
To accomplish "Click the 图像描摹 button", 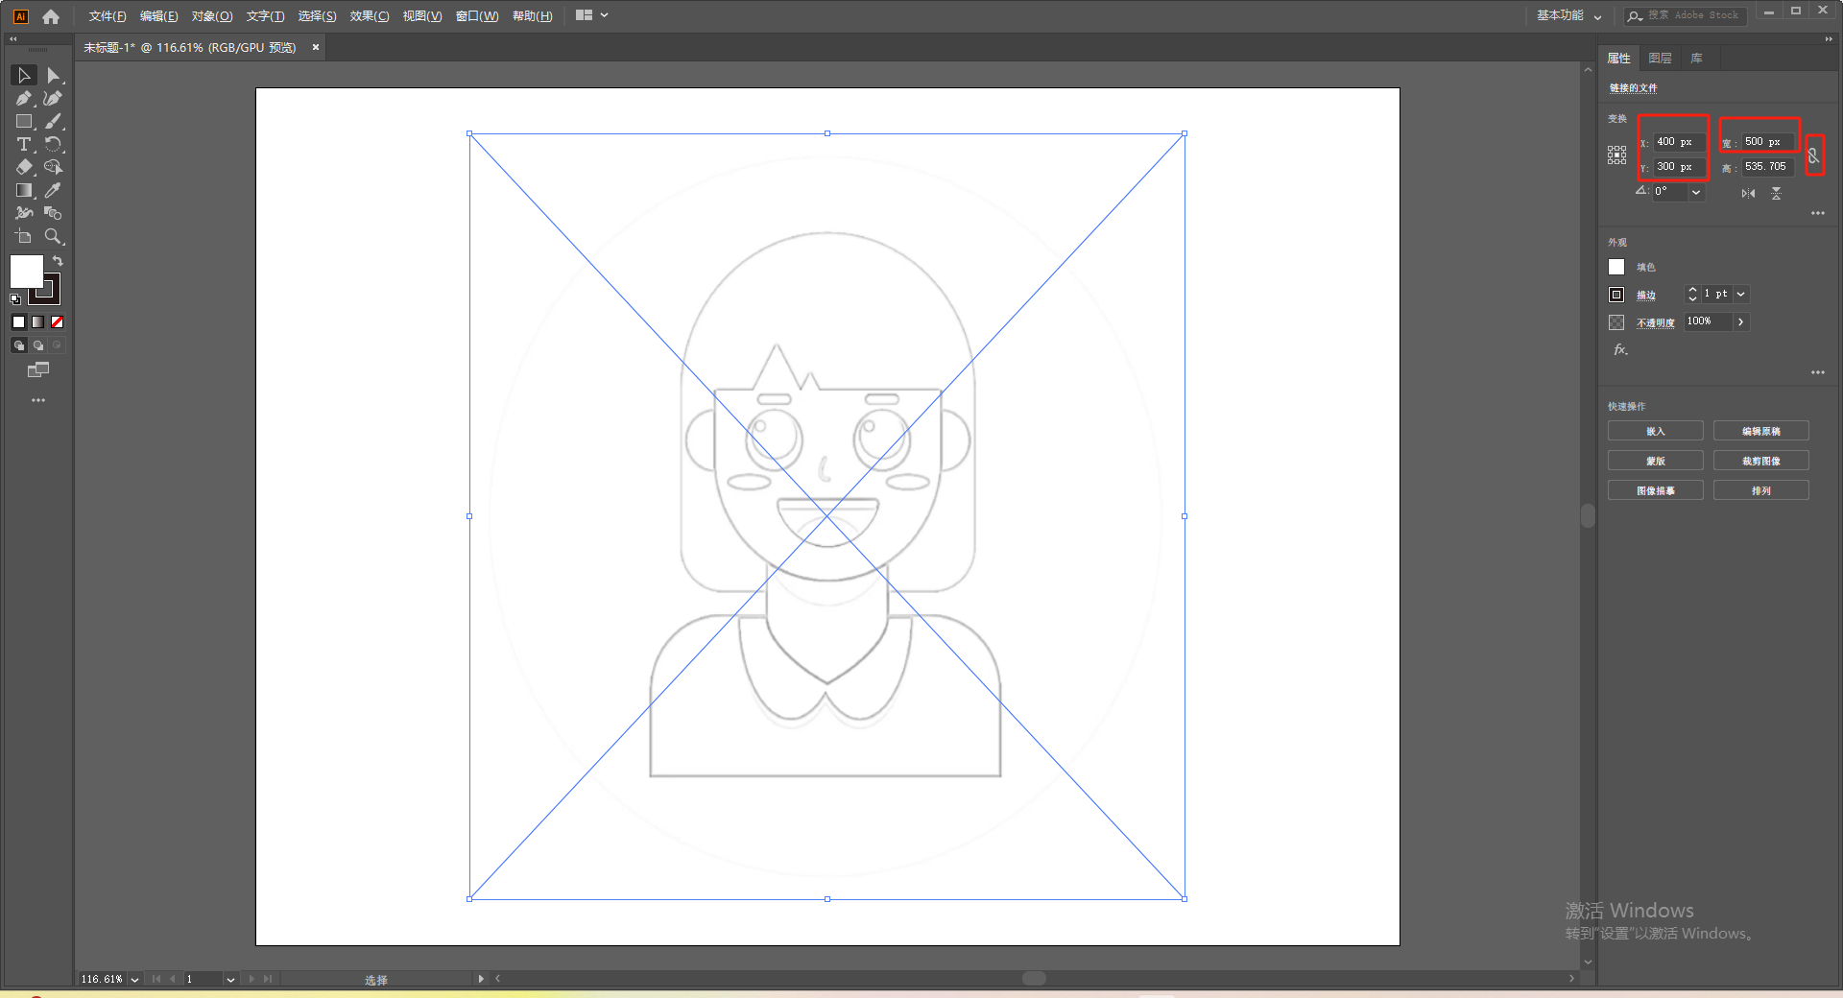I will pyautogui.click(x=1656, y=491).
